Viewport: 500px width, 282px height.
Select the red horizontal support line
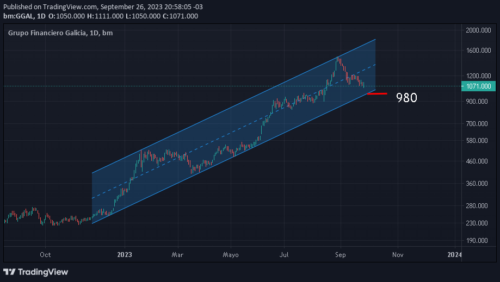377,93
